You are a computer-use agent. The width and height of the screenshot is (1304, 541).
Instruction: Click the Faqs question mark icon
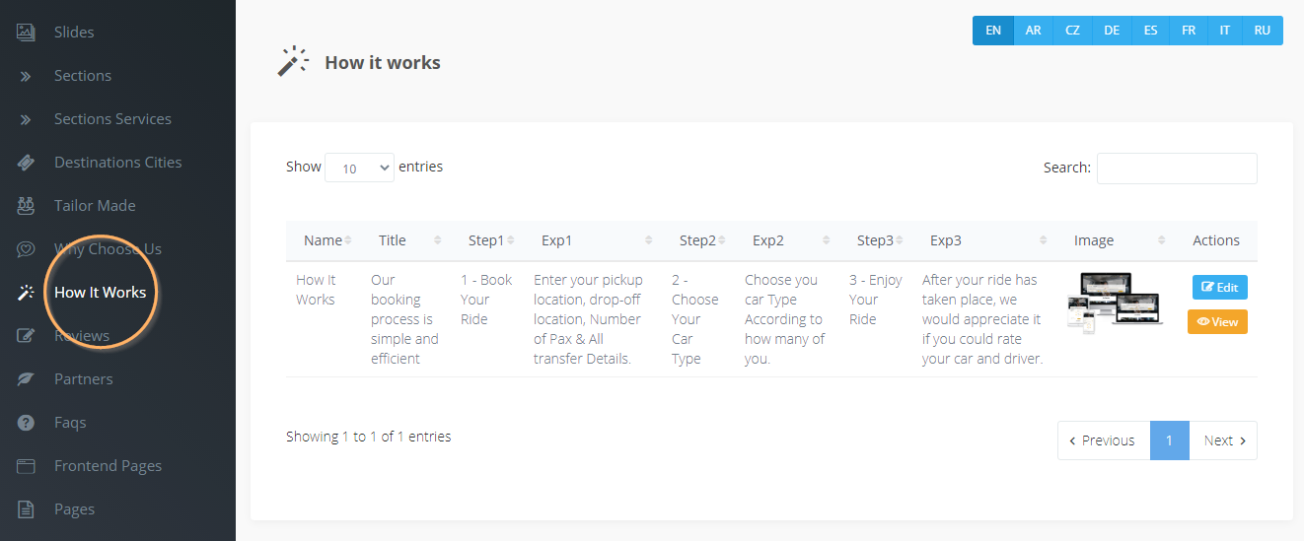(x=27, y=423)
